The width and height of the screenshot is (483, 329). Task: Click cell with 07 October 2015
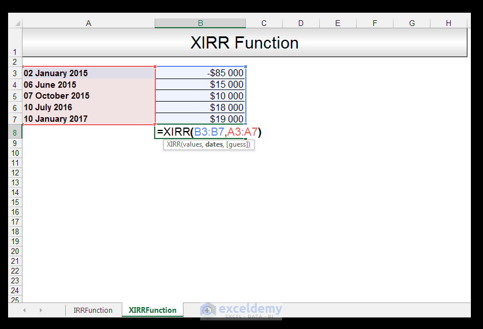89,96
